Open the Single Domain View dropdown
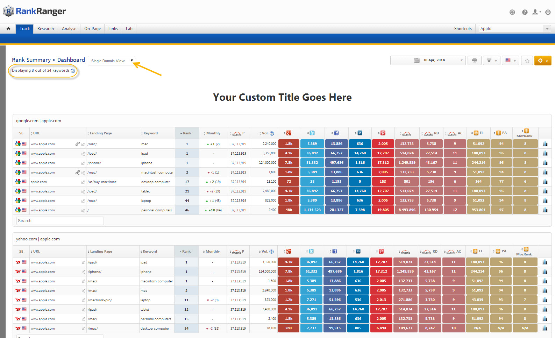555x338 pixels. pyautogui.click(x=112, y=61)
